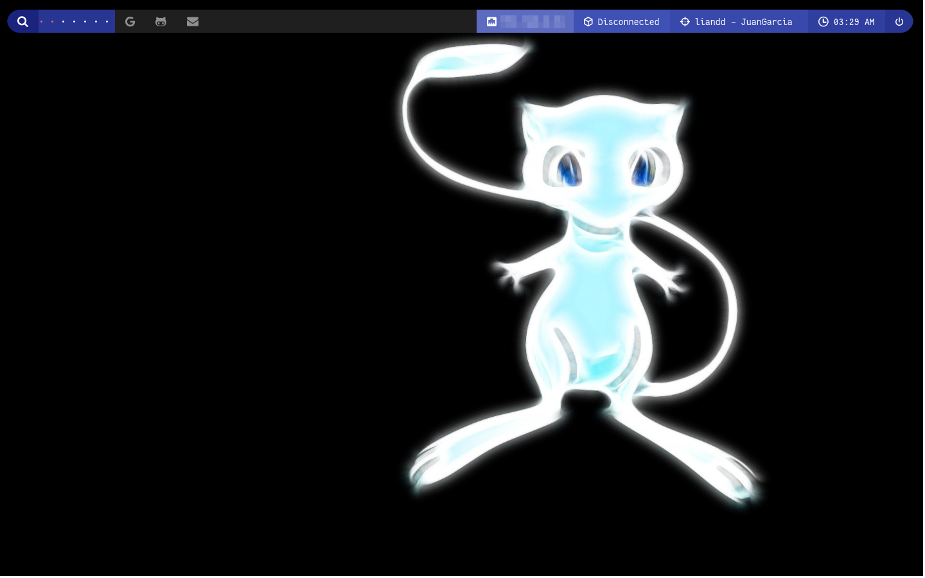
Task: Open the mail envelope icon
Action: [x=193, y=22]
